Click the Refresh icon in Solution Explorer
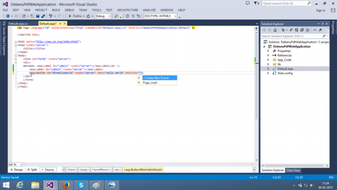The width and height of the screenshot is (337, 190). [x=297, y=30]
